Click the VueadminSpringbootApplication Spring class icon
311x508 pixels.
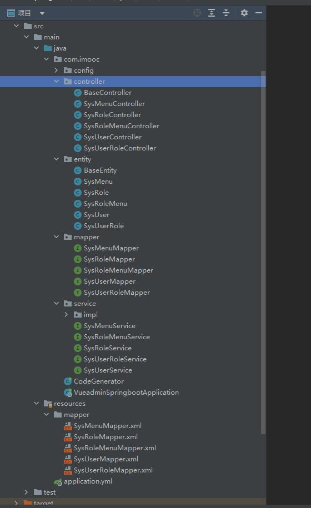pos(68,393)
